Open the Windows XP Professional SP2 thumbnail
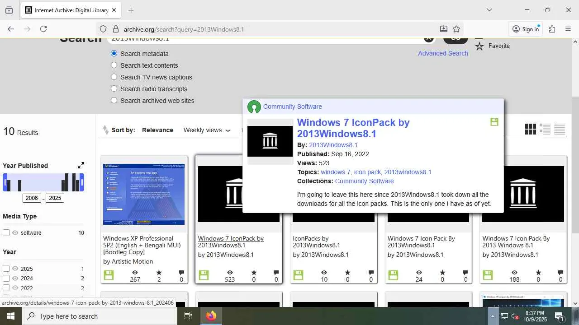 pyautogui.click(x=144, y=194)
